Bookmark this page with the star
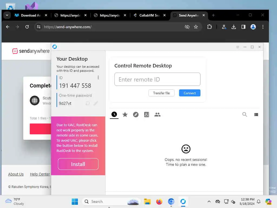 coord(196,27)
